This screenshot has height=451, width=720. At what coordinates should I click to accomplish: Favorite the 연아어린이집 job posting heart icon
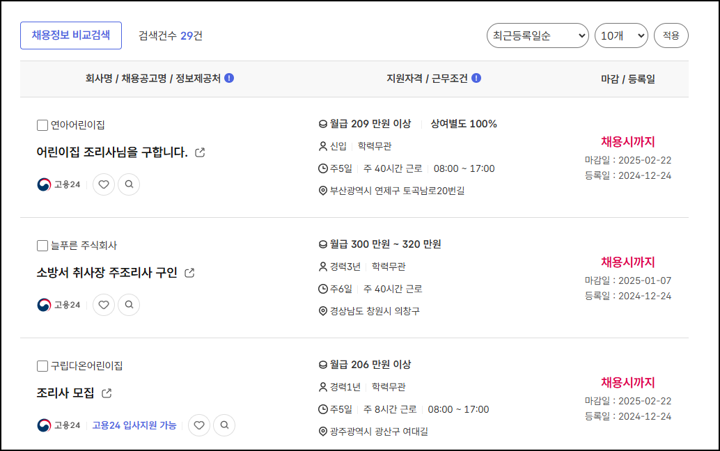coord(103,184)
